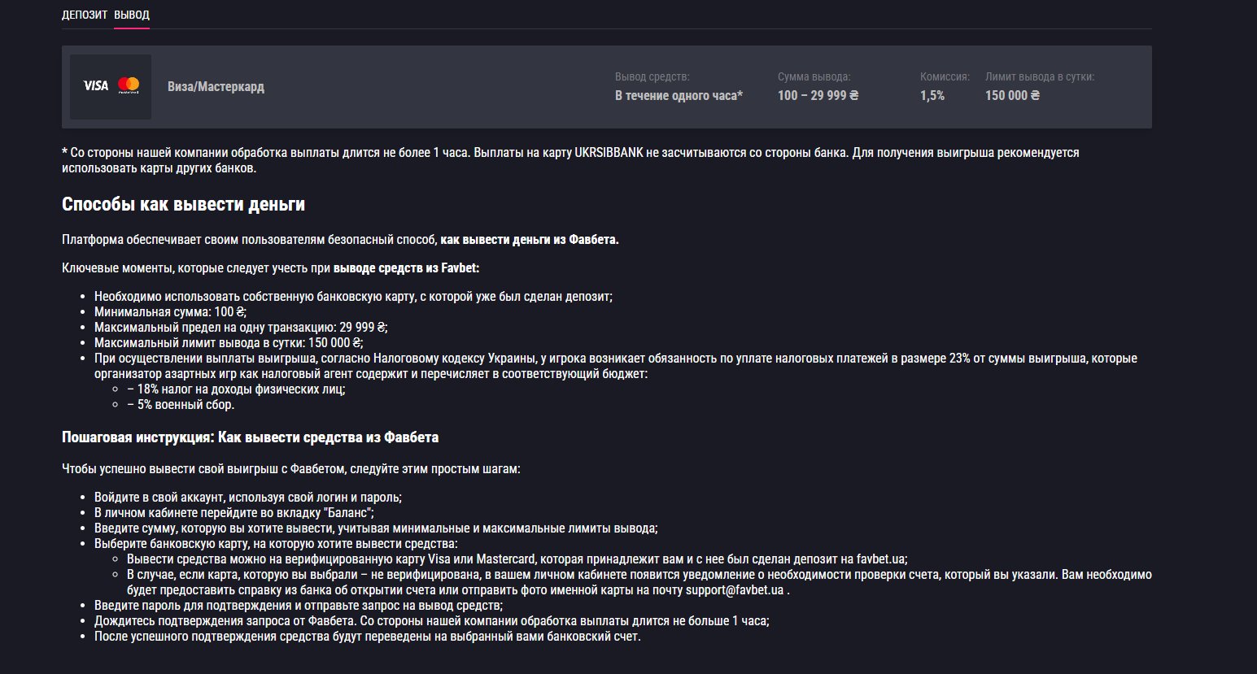The height and width of the screenshot is (674, 1257).
Task: Click the support@favbet.ua email address
Action: 735,590
